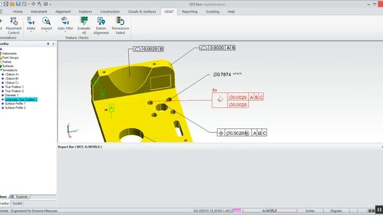Image resolution: width=383 pixels, height=215 pixels.
Task: Click the pink color swatch in status bar
Action: [x=237, y=211]
